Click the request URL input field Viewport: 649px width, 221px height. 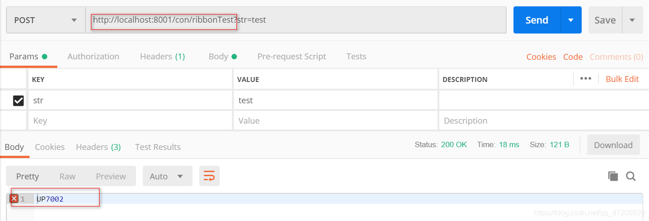click(x=364, y=20)
